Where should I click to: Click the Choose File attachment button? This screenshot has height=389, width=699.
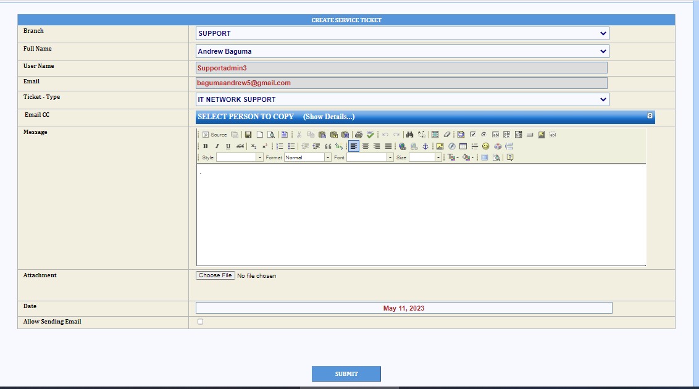pos(216,275)
